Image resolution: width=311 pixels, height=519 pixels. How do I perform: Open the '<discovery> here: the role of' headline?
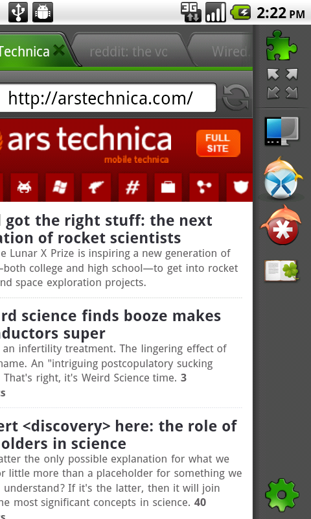[x=119, y=435]
